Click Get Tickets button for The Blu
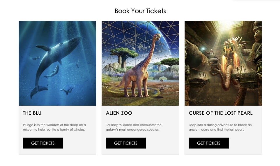 [x=43, y=143]
